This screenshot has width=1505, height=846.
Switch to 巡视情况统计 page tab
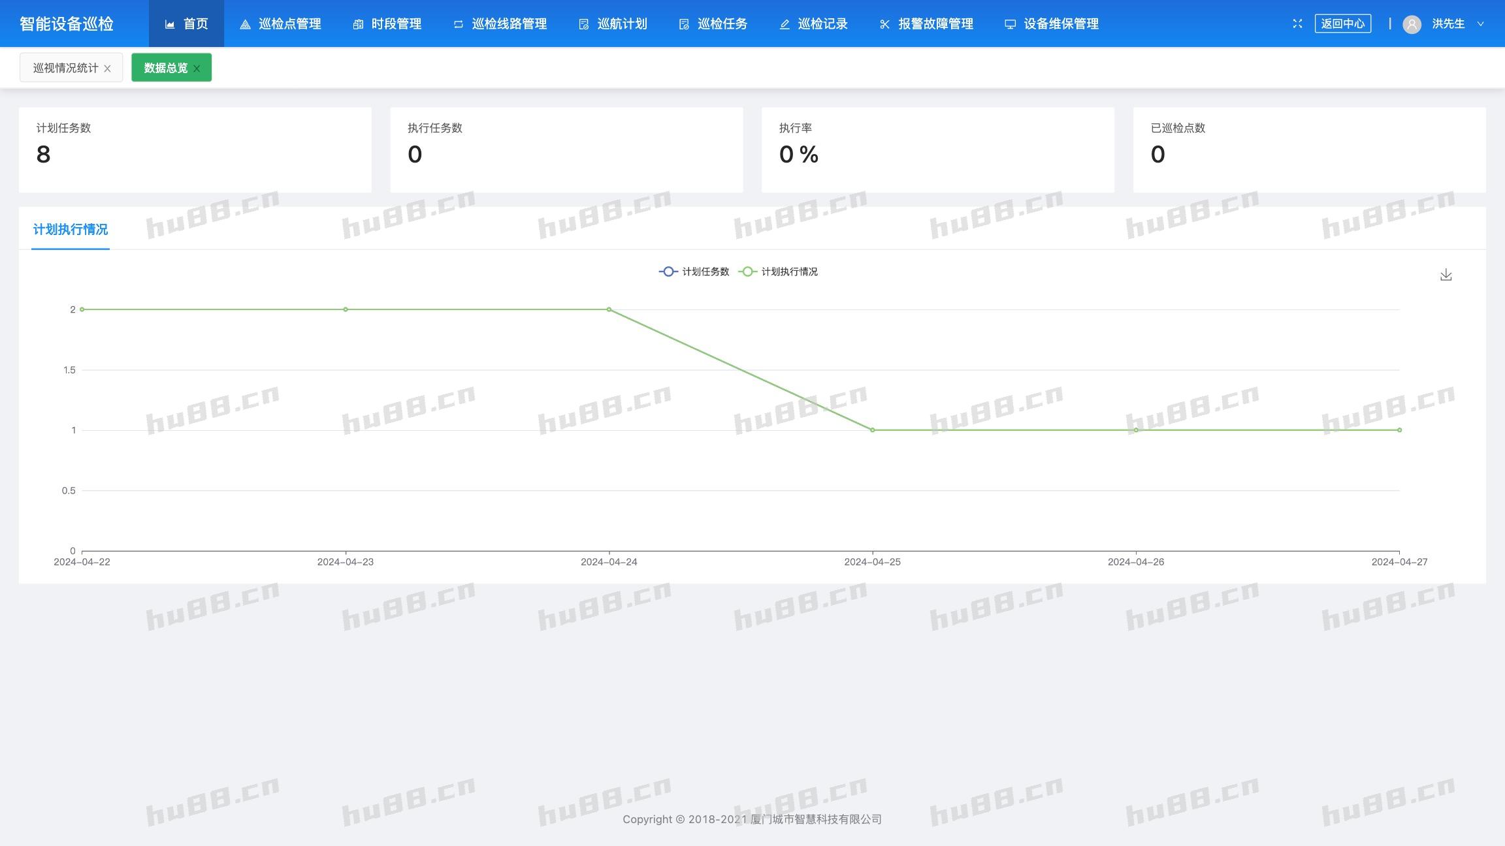tap(65, 68)
